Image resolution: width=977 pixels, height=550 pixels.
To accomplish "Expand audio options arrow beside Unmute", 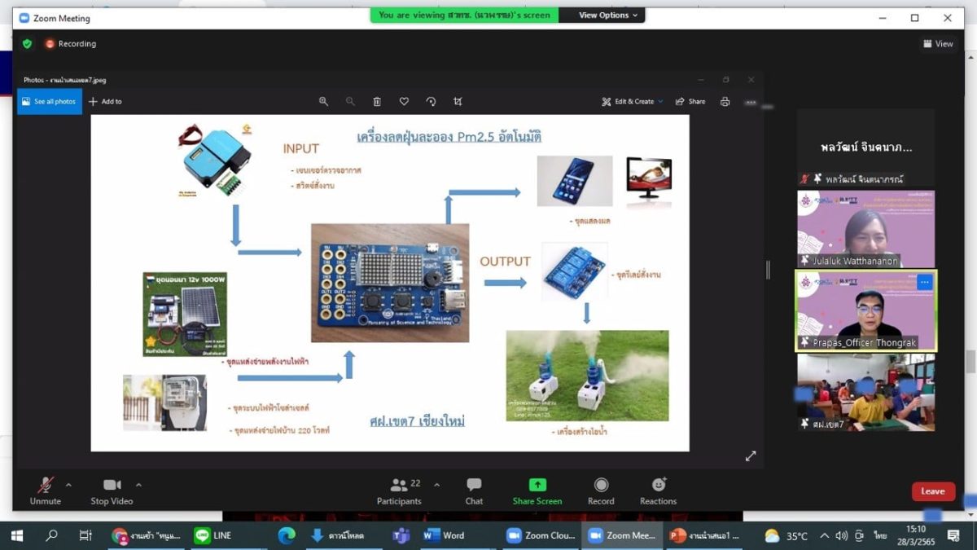I will (x=68, y=485).
